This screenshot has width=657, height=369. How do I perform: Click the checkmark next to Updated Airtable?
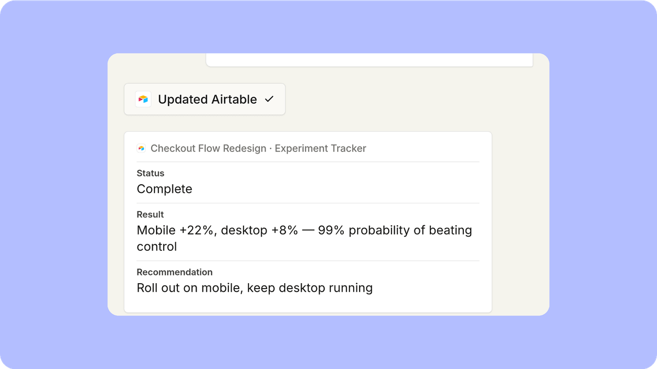pos(269,99)
